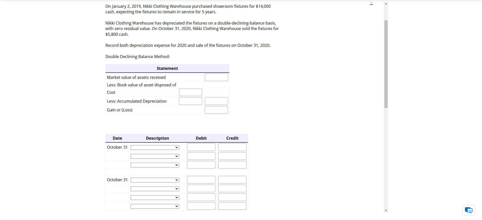The width and height of the screenshot is (482, 220).
Task: Click the Statement table header
Action: (x=167, y=68)
